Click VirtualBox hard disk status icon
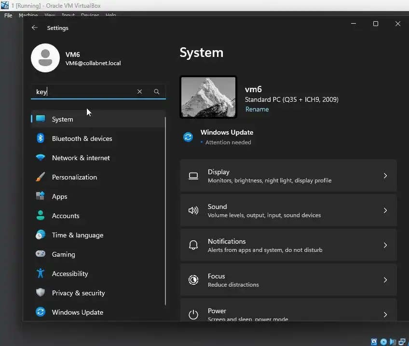Image resolution: width=409 pixels, height=346 pixels. point(374,342)
